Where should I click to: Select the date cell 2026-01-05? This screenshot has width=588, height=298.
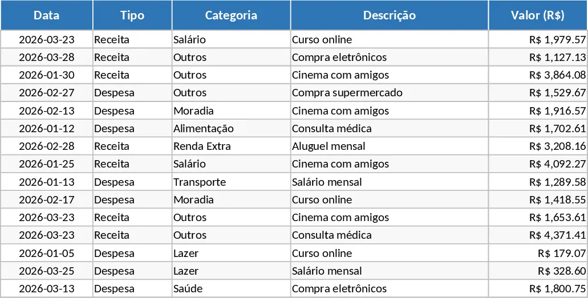tap(47, 253)
